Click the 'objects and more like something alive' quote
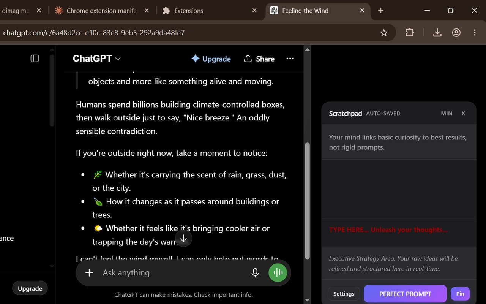Screen dimensions: 486x304 point(181,81)
